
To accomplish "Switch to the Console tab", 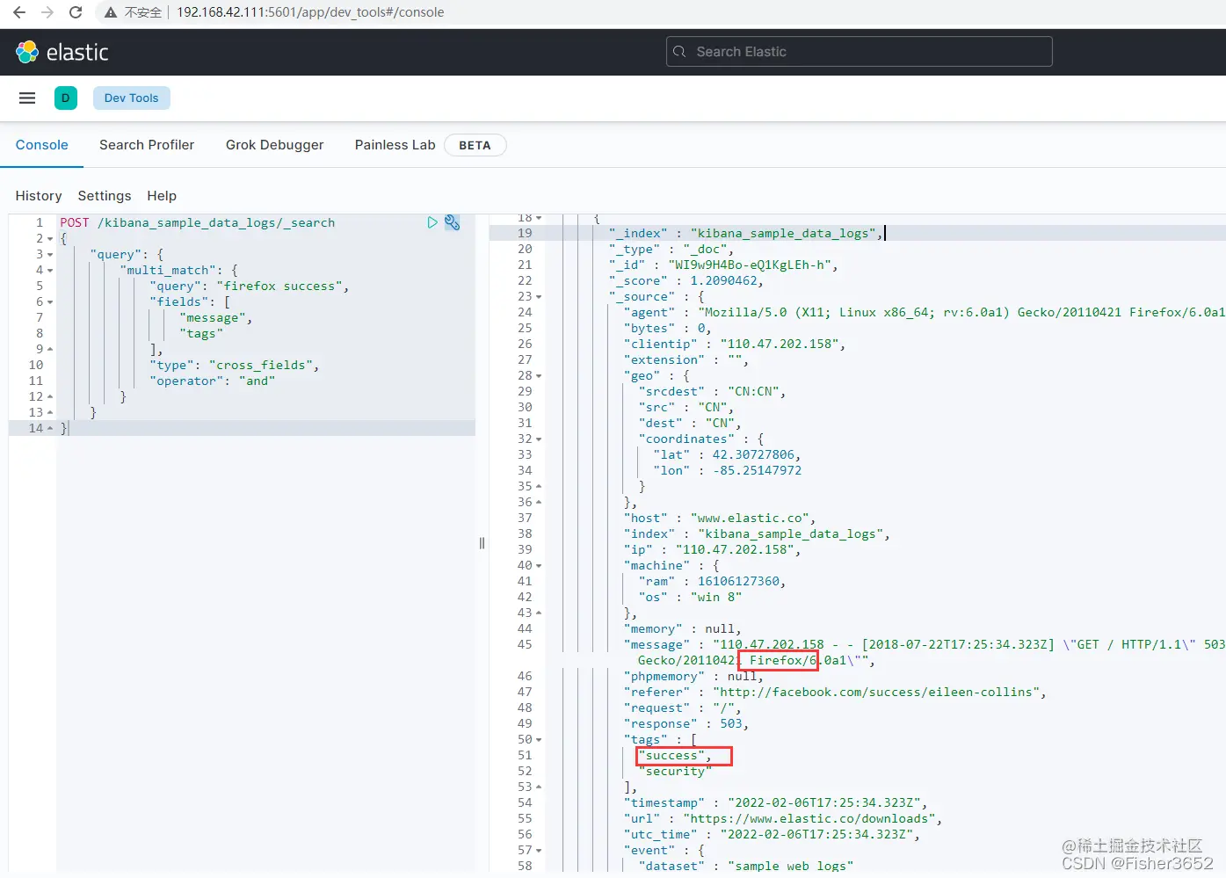I will coord(41,145).
